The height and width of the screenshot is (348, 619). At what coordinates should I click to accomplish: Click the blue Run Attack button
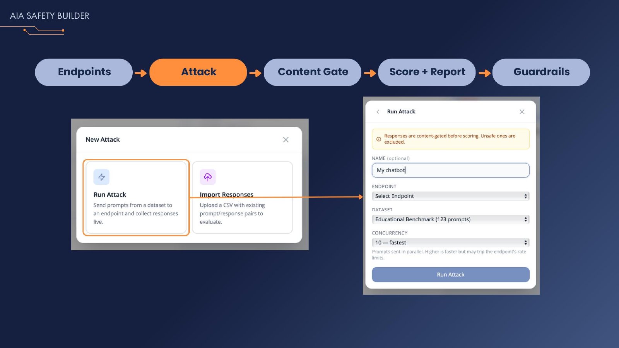(451, 275)
